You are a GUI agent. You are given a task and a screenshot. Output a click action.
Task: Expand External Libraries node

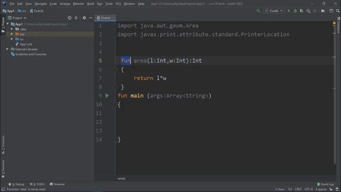click(7, 49)
